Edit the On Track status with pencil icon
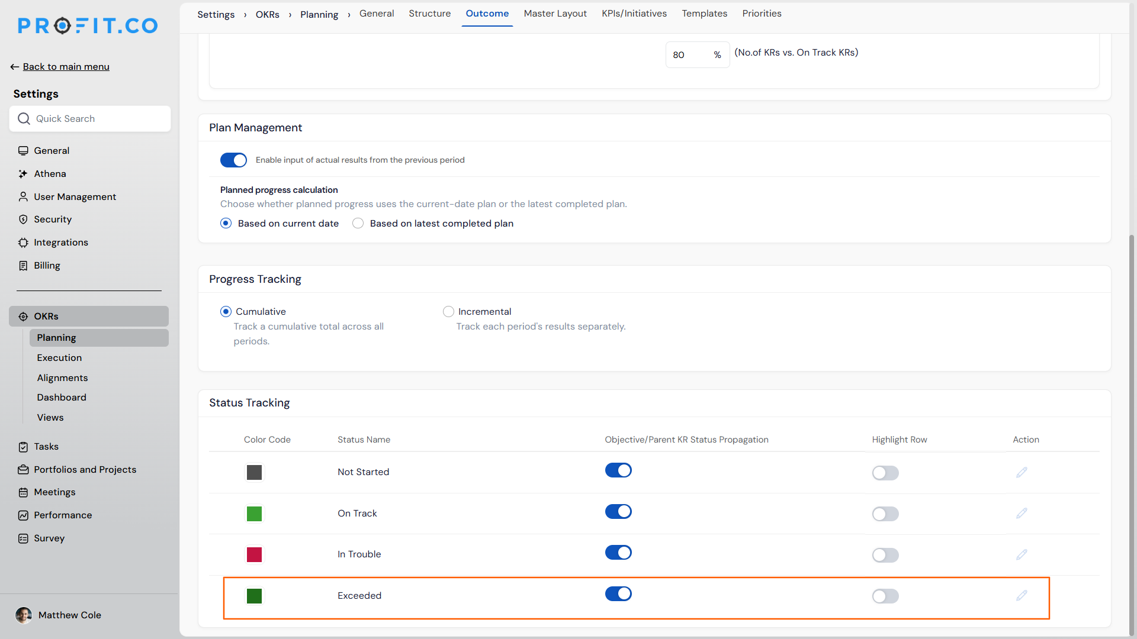Image resolution: width=1137 pixels, height=639 pixels. point(1022,513)
